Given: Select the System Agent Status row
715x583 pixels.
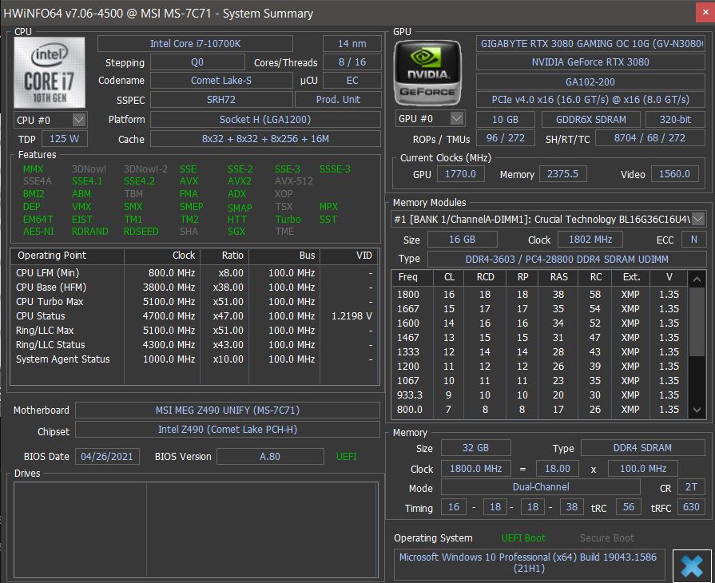Looking at the screenshot, I should (195, 359).
